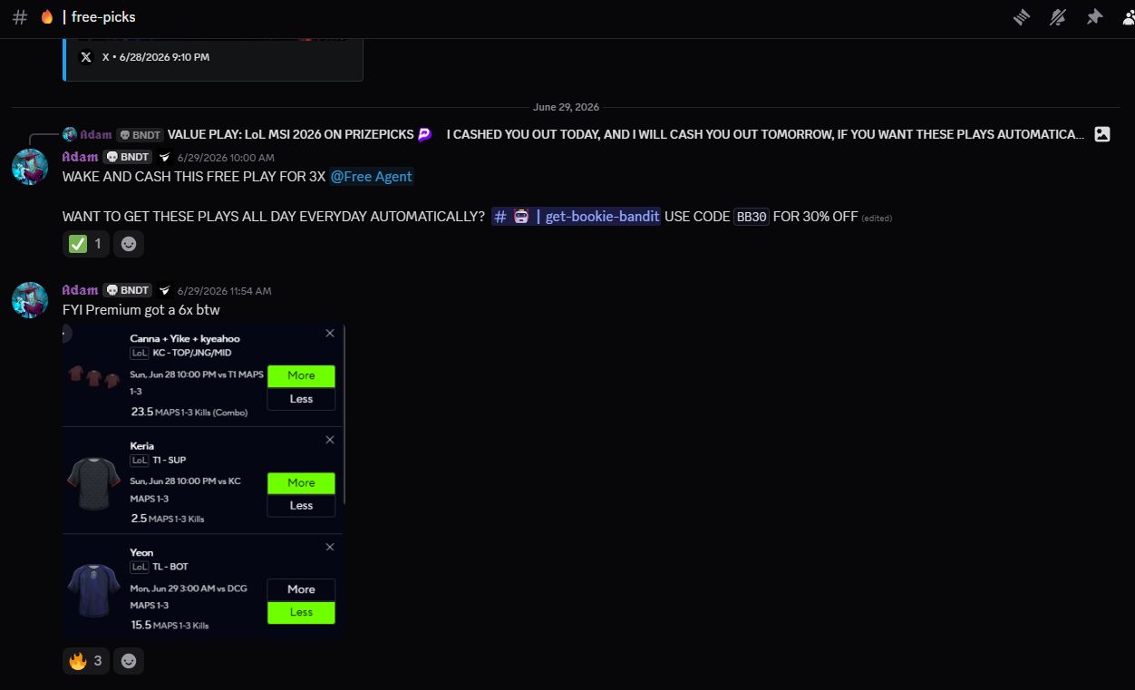Click the X logo in the embed footer
The width and height of the screenshot is (1135, 690).
pos(86,57)
